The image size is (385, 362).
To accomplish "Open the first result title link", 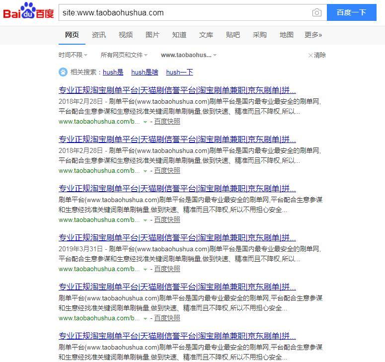I will tap(177, 90).
